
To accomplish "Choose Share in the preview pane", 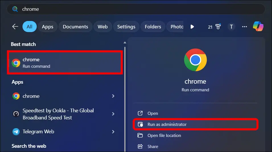I will [195, 146].
